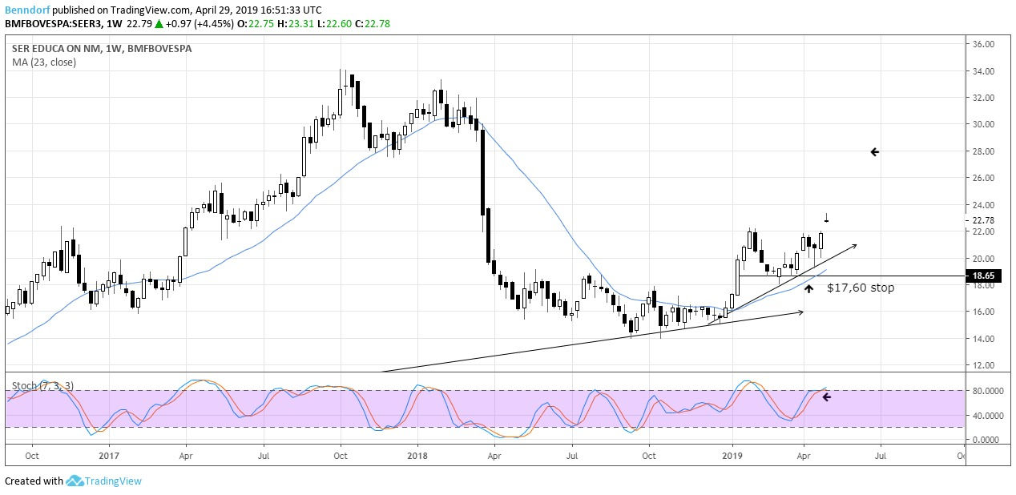Click the 32.00 price axis label
Image resolution: width=1016 pixels, height=495 pixels.
985,98
